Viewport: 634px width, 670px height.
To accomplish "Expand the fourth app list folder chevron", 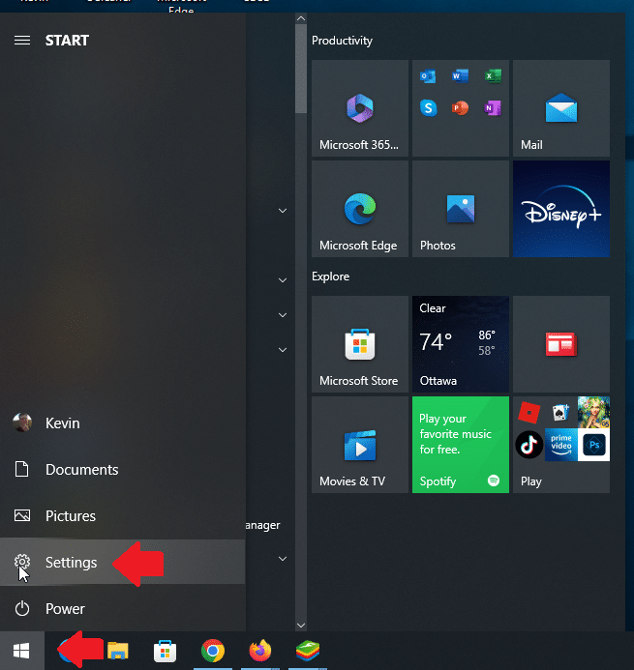I will pos(283,350).
